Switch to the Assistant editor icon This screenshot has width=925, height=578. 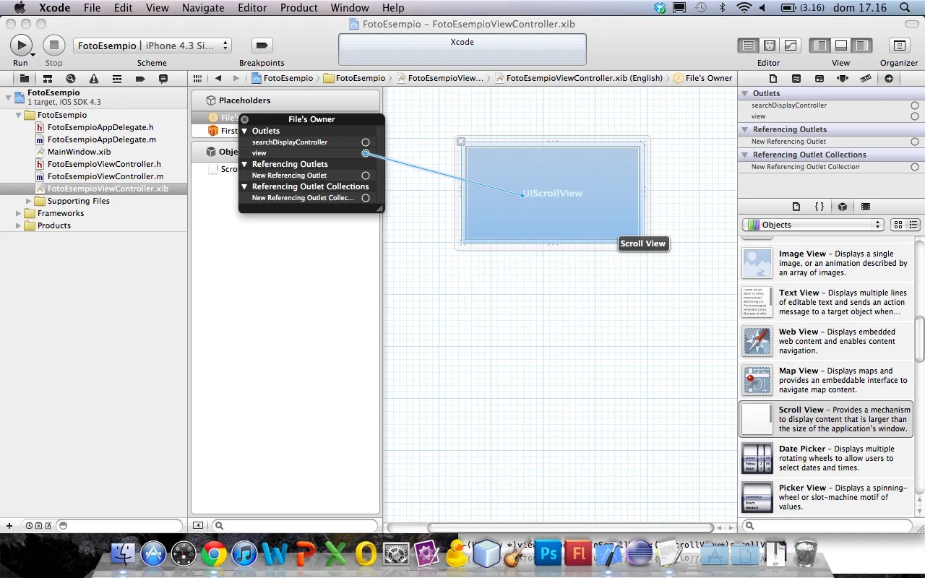click(770, 46)
